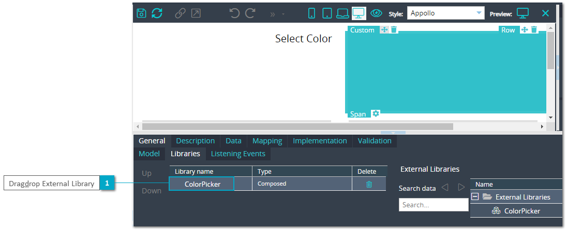Go to next search result arrow
The height and width of the screenshot is (231, 567).
coord(461,187)
